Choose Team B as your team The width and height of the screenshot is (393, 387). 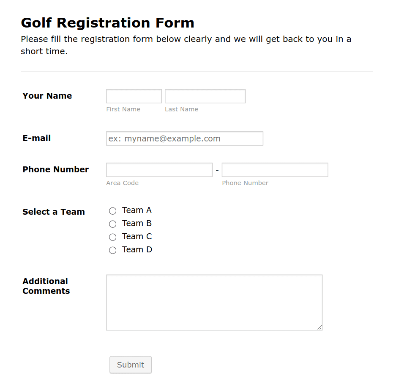click(112, 224)
